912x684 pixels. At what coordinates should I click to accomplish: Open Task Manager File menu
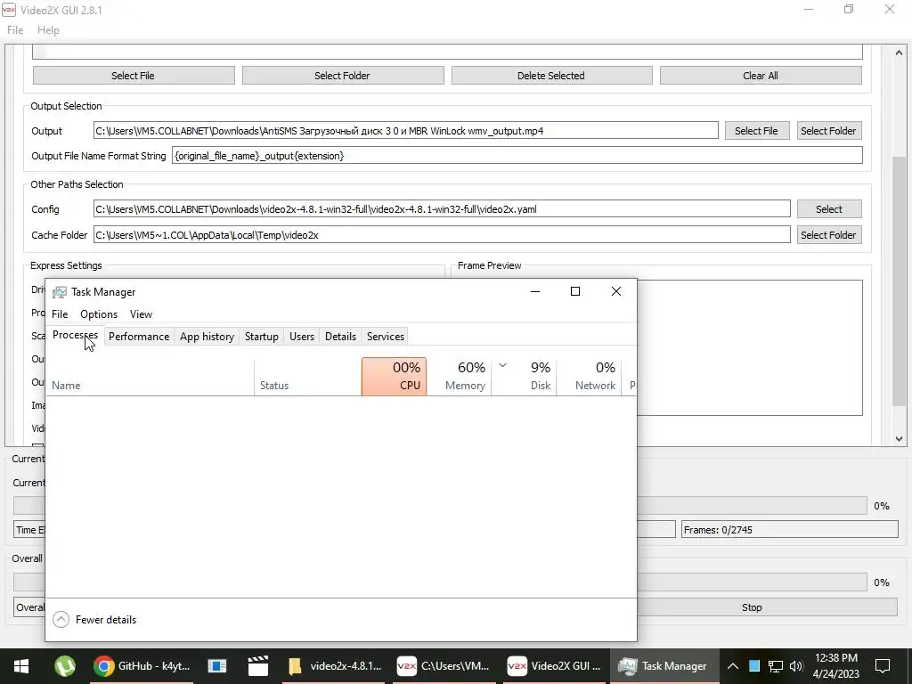[x=60, y=314]
